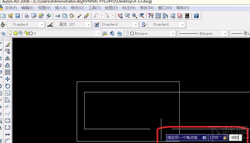250x143 pixels.
Task: Open Table Style manager icon
Action: [x=97, y=25]
